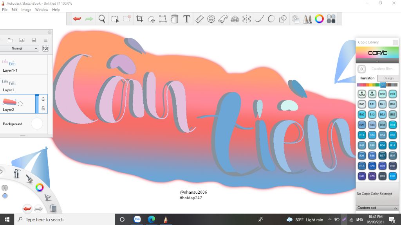Click the arrow edit icon in lagoon
Viewport: 401px width, 225px height.
click(x=47, y=197)
